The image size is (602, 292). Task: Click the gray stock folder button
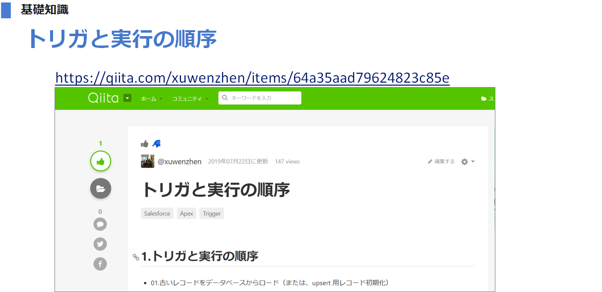(100, 188)
